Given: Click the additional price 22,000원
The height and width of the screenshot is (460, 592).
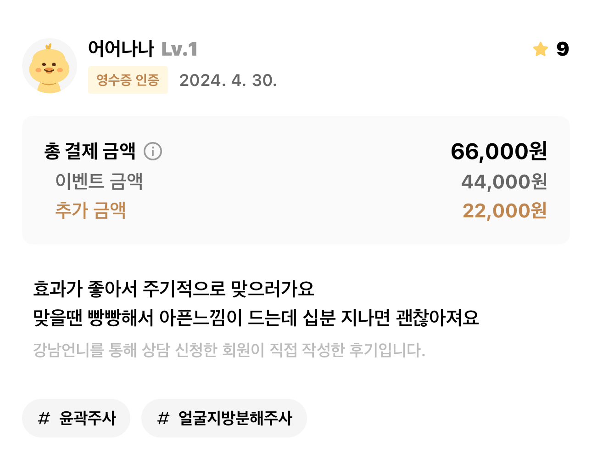Looking at the screenshot, I should (505, 210).
